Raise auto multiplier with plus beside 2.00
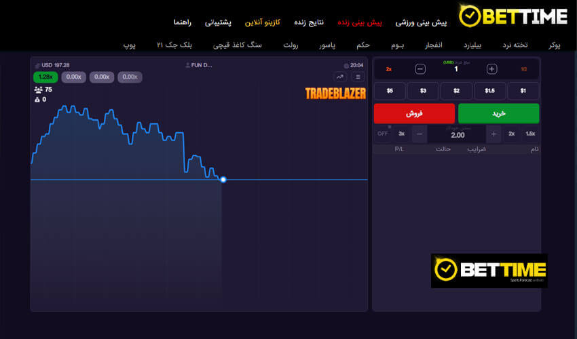The image size is (577, 339). [494, 134]
